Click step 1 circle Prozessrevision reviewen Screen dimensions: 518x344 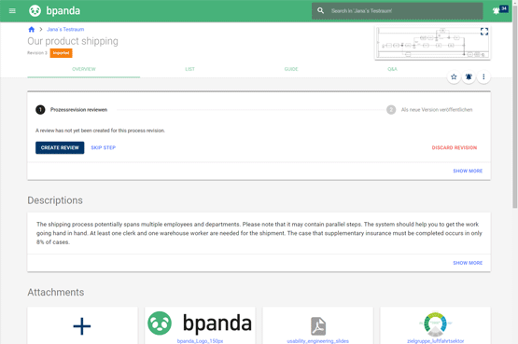click(40, 109)
